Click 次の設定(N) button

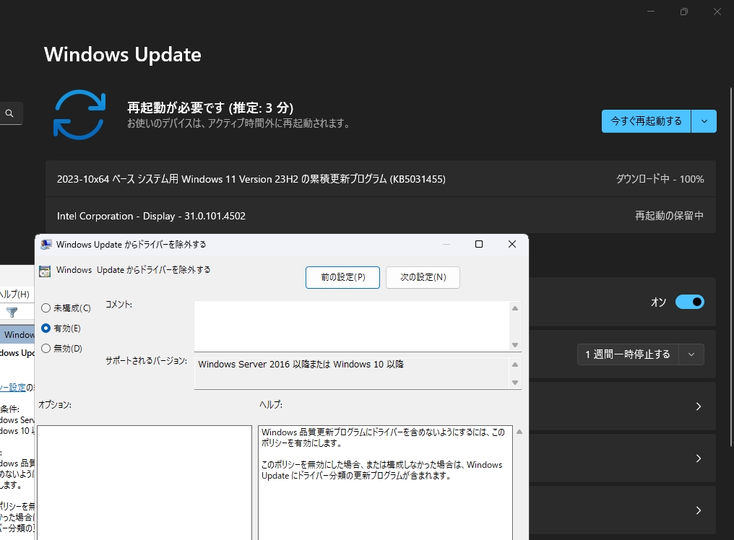coord(423,277)
